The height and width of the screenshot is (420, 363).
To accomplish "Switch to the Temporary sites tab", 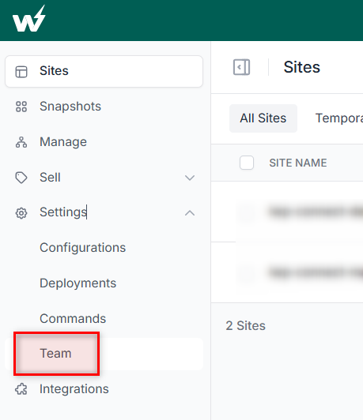I will click(x=339, y=118).
